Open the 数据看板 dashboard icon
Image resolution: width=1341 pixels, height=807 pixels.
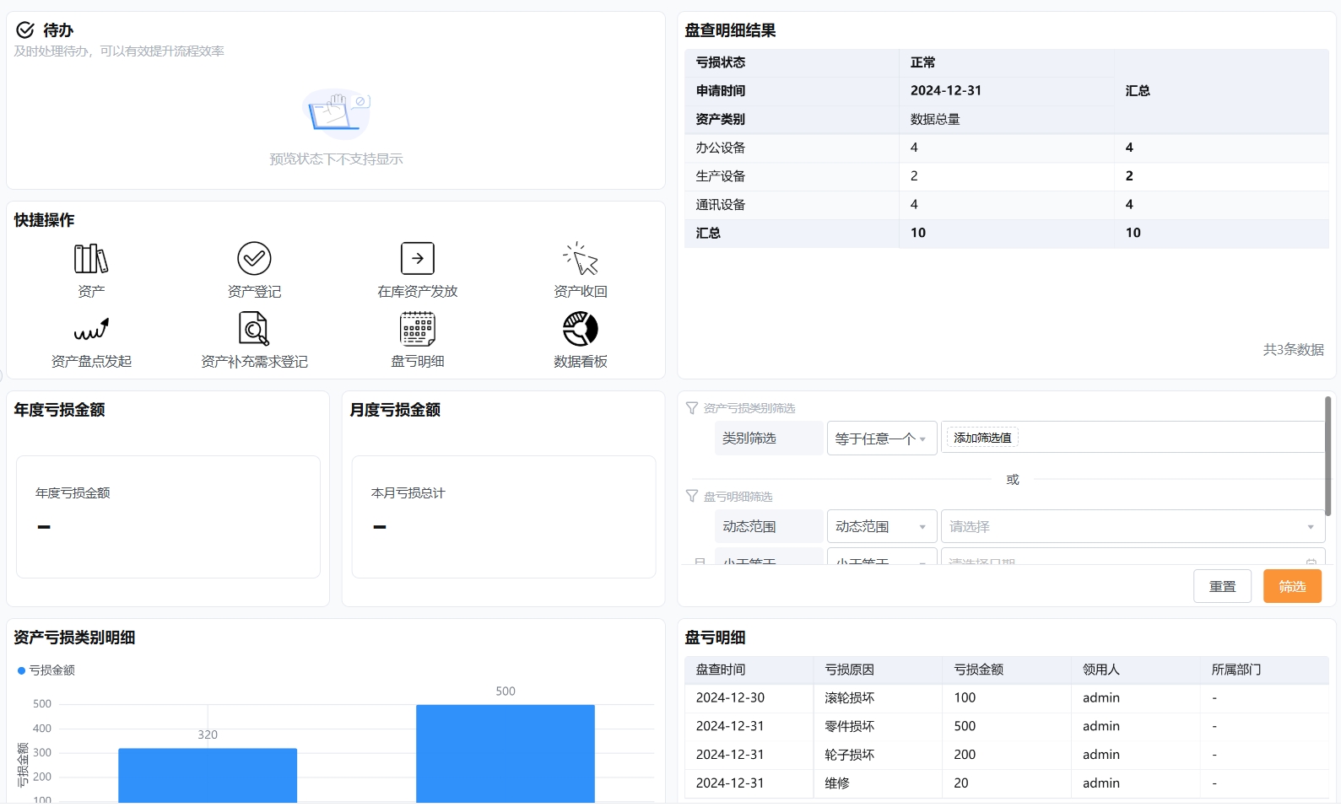coord(581,329)
